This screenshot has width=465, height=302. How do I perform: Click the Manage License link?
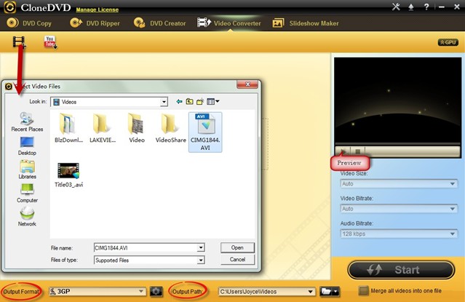(x=98, y=9)
